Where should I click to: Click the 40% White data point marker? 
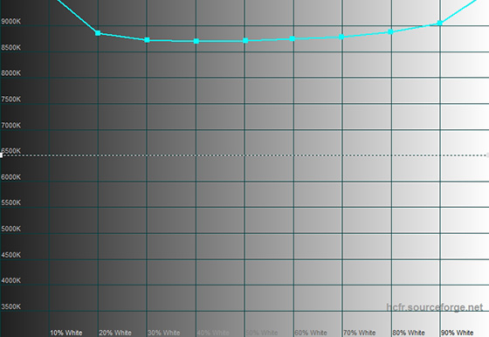196,41
